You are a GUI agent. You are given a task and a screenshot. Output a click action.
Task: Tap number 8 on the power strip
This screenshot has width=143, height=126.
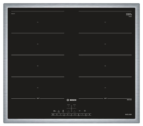86,114
